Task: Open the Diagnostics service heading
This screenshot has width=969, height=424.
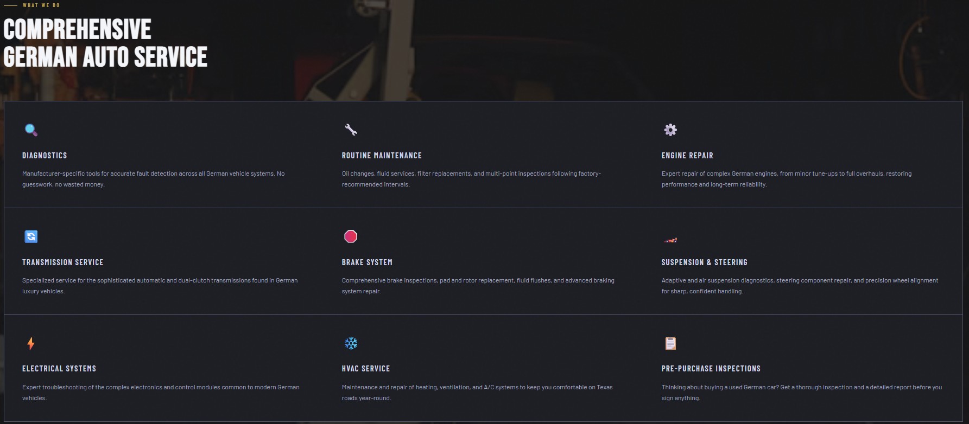Action: [x=45, y=156]
